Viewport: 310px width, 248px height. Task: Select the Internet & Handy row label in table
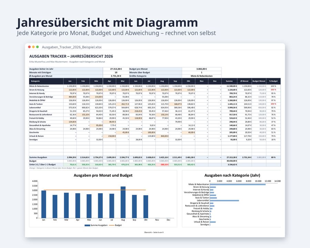(x=46, y=93)
